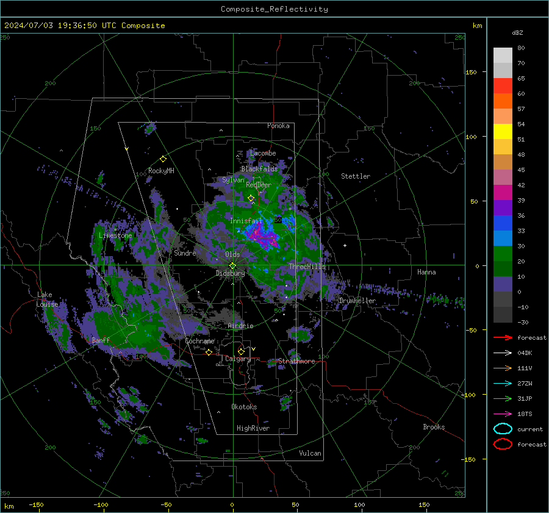Click the HighRiver label
This screenshot has height=513, width=549.
(x=253, y=428)
